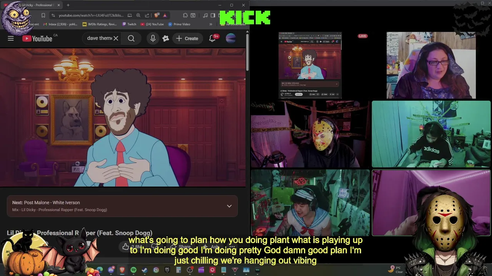Screen dimensions: 492x276
Task: Open the Prime Video bookmark
Action: (x=179, y=24)
